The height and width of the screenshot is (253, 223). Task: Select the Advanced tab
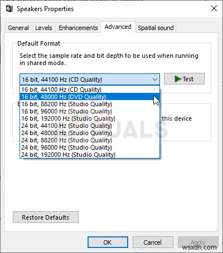(118, 27)
